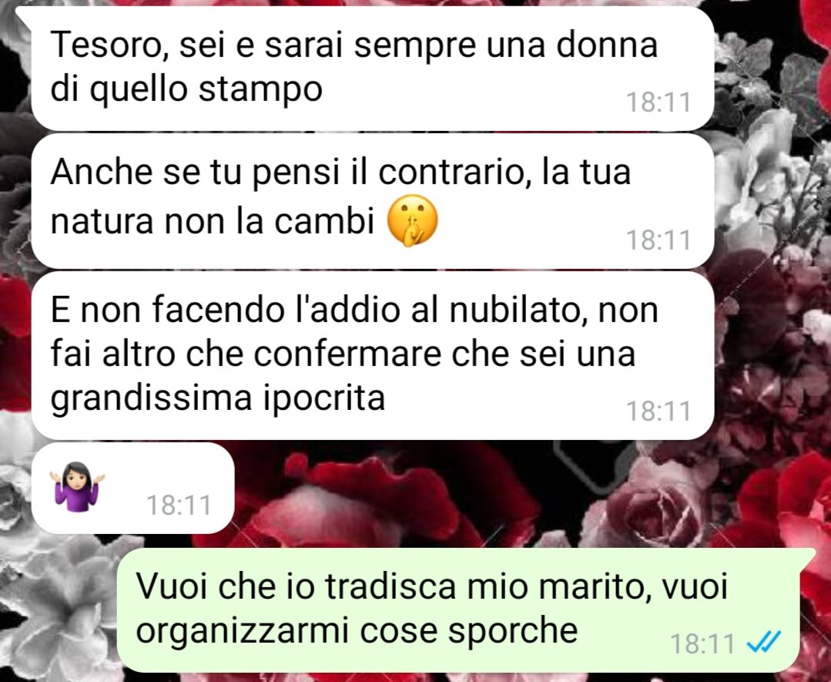Select the shrug emoji message bubble
The width and height of the screenshot is (831, 682).
(x=132, y=489)
